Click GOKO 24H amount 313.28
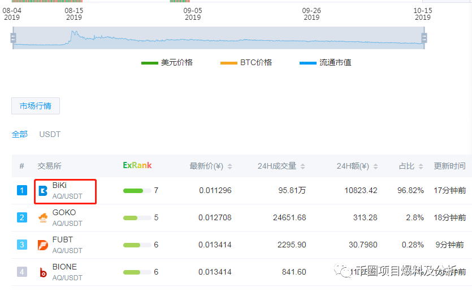This screenshot has width=472, height=291. [x=365, y=217]
